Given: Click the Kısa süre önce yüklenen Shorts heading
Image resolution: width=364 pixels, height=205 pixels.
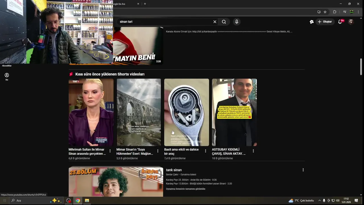Looking at the screenshot, I should click(110, 74).
